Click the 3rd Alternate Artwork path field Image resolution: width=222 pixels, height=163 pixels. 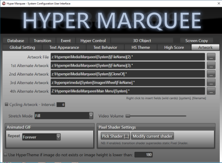point(128,83)
